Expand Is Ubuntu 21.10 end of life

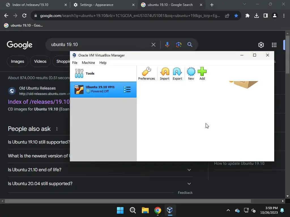tap(100, 170)
